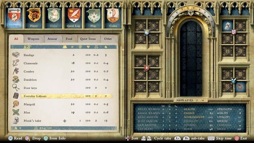Screen dimensions: 254x143
Task: Filter inventory by Armour
Action: (x=52, y=39)
